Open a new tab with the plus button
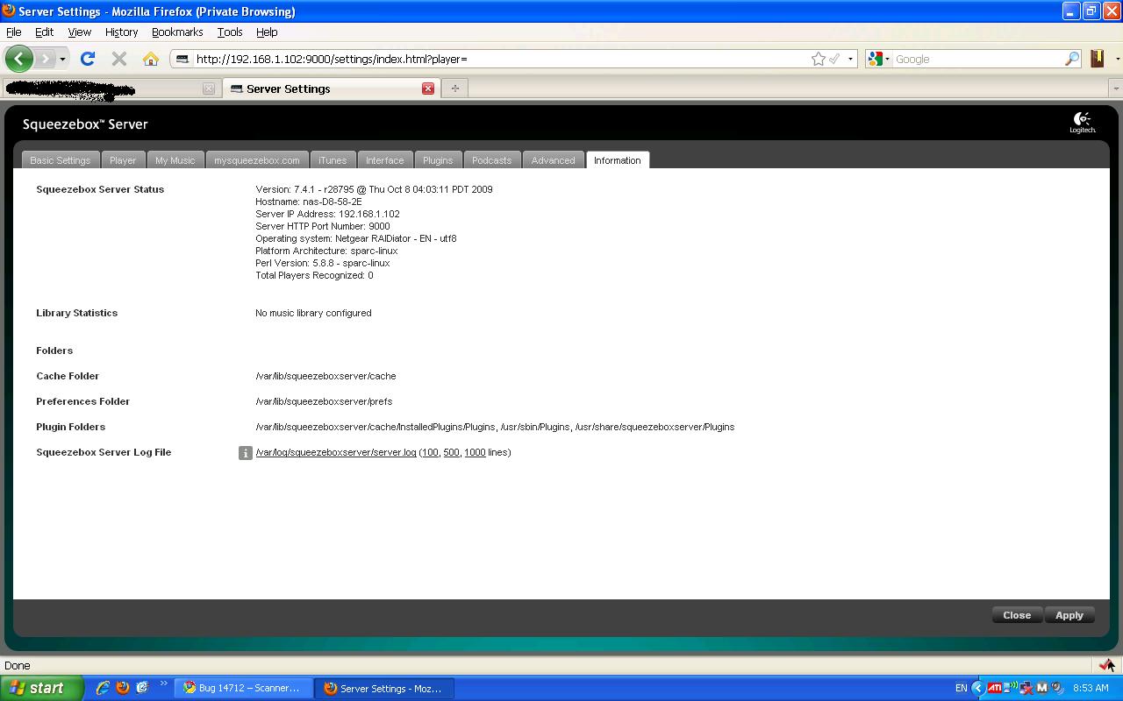The width and height of the screenshot is (1123, 701). click(x=454, y=88)
